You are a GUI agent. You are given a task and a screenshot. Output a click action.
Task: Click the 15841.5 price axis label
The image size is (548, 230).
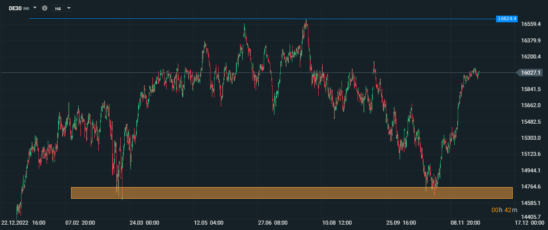click(x=531, y=89)
